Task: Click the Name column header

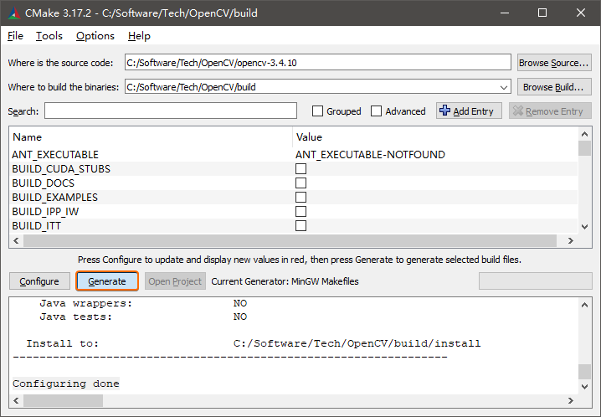Action: [x=151, y=137]
